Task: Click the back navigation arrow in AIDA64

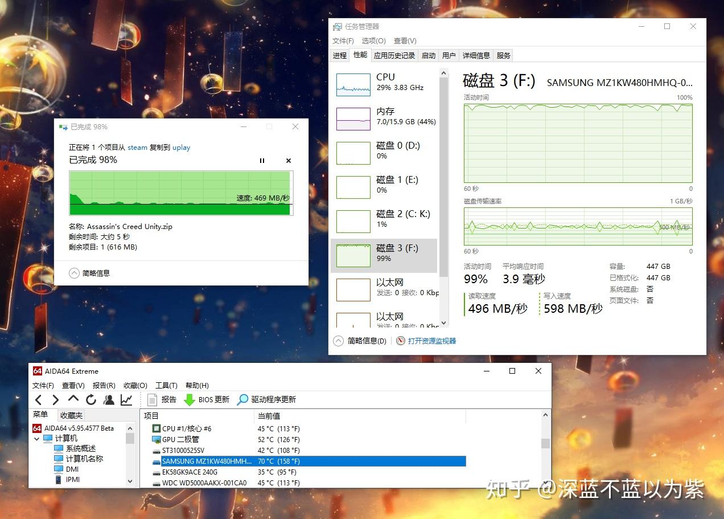Action: (x=38, y=399)
